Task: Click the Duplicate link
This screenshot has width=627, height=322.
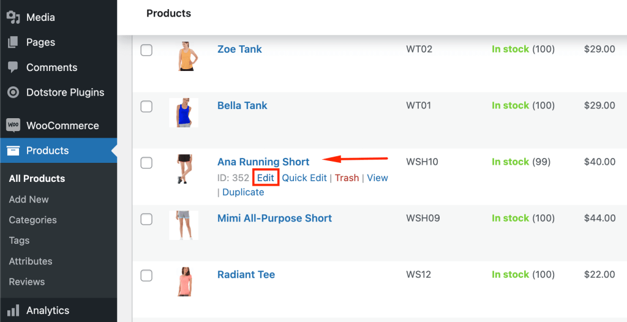Action: (243, 192)
